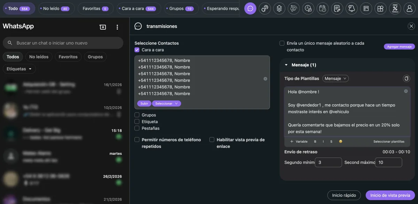Collapse the Mensaje (1) section
Image resolution: width=418 pixels, height=204 pixels.
pos(286,65)
